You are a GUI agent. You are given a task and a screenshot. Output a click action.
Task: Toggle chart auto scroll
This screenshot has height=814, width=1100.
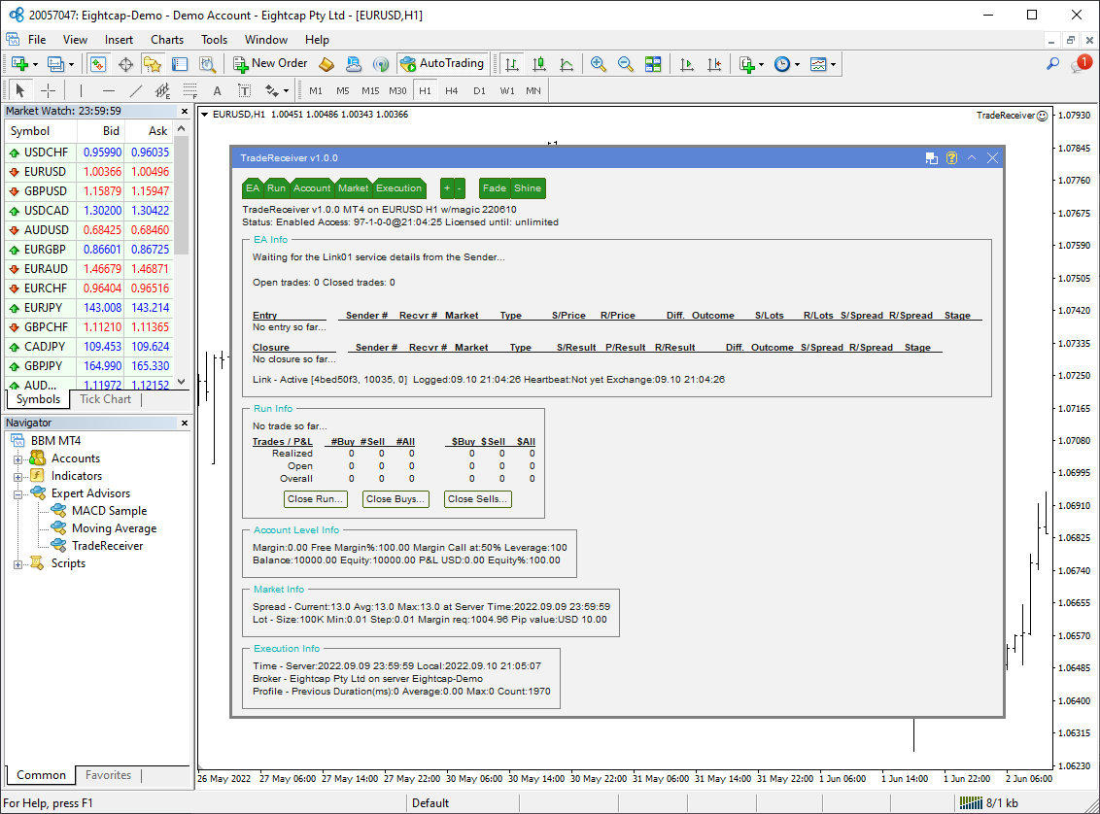tap(687, 64)
